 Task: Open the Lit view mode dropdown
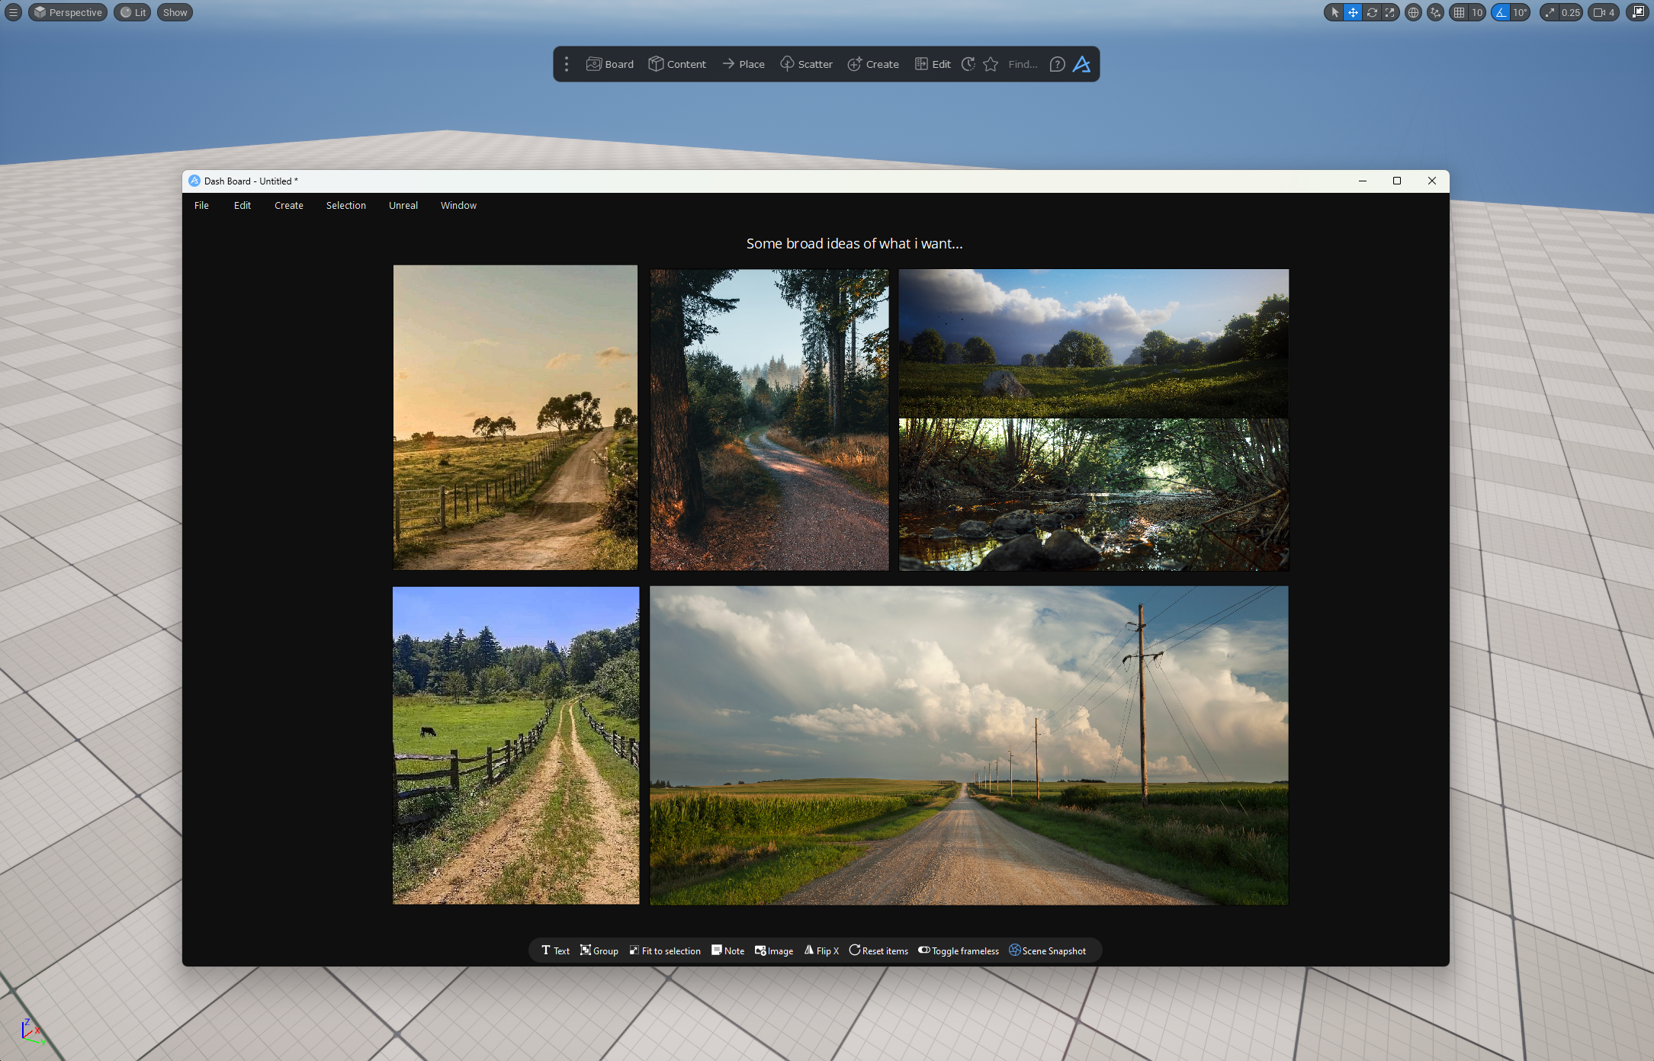[133, 12]
